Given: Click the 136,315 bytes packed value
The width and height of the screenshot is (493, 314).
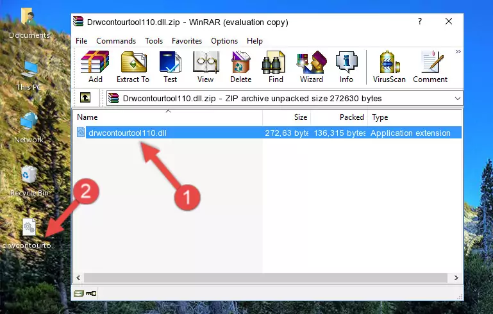Looking at the screenshot, I should 340,133.
